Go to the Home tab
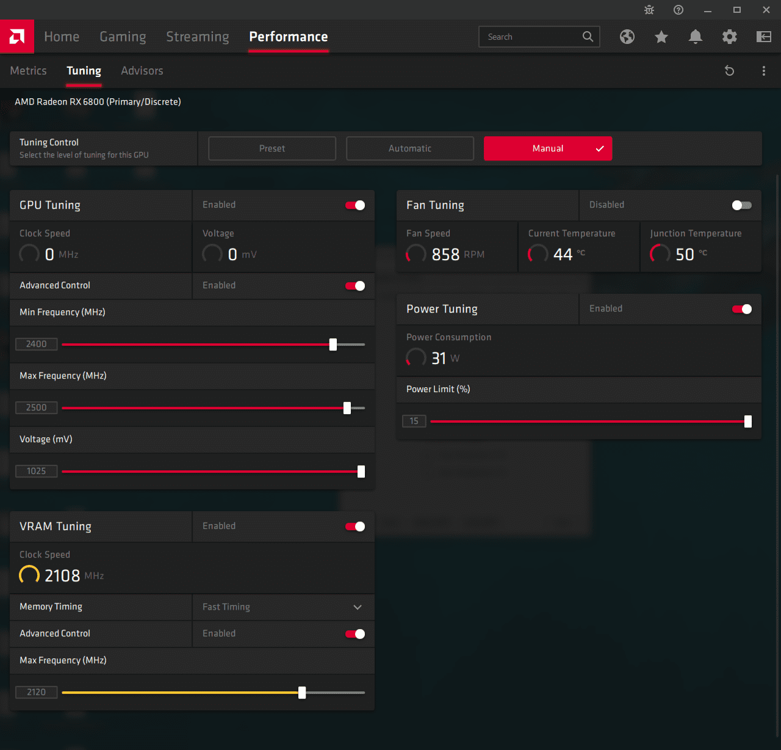The height and width of the screenshot is (750, 781). click(62, 37)
